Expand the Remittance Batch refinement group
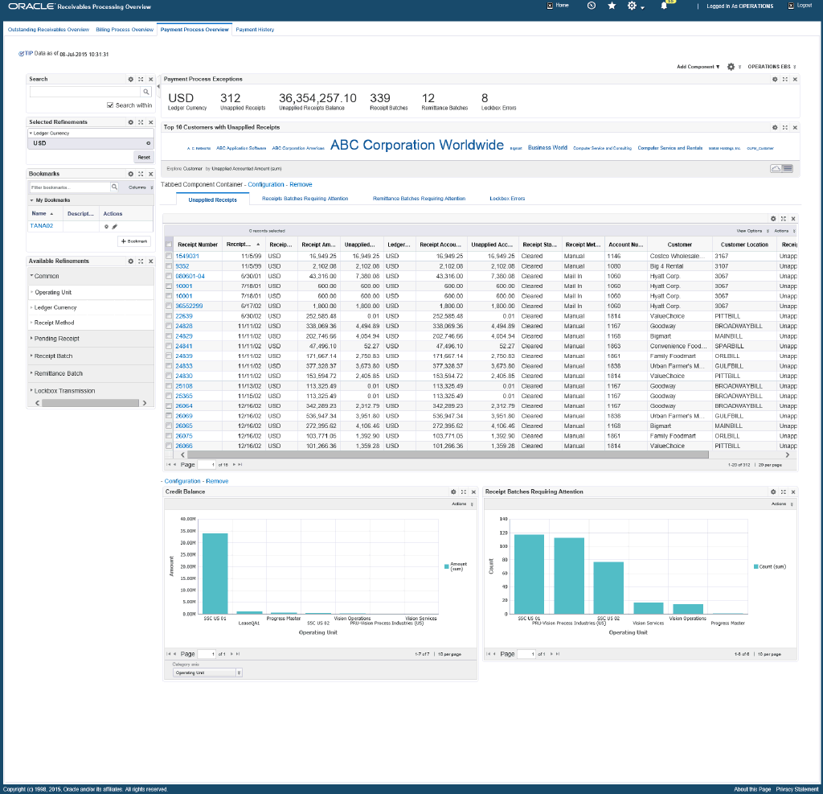Viewport: 823px width, 794px height. [x=31, y=372]
